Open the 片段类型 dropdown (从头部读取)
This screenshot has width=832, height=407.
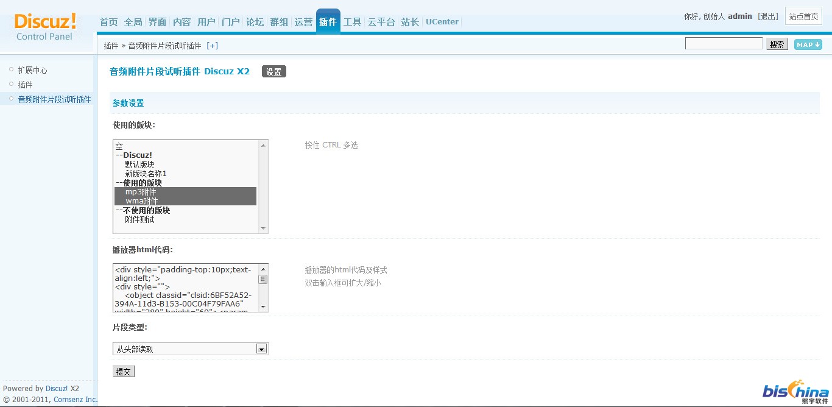point(191,349)
